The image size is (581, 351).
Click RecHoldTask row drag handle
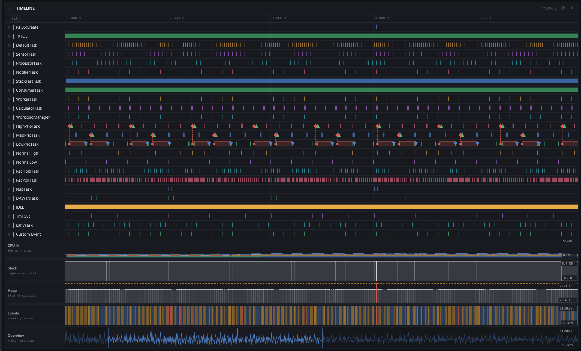(9, 171)
